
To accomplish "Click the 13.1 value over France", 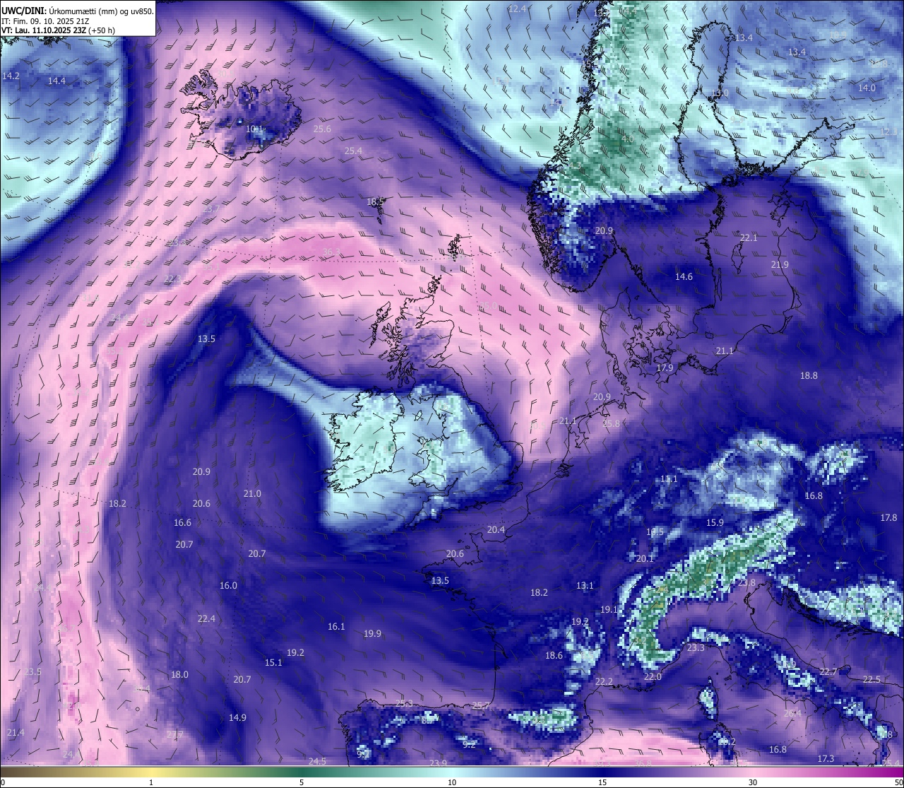I will [x=585, y=586].
